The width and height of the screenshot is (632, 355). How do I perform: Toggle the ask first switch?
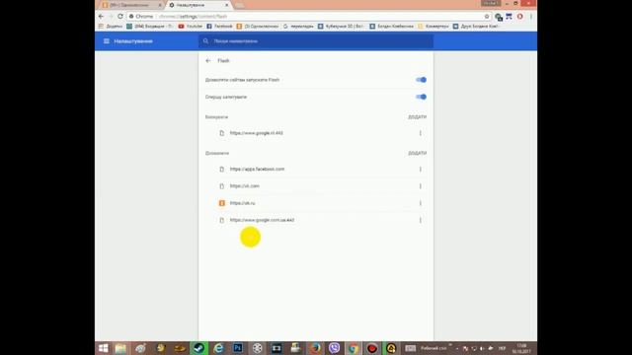(x=422, y=97)
